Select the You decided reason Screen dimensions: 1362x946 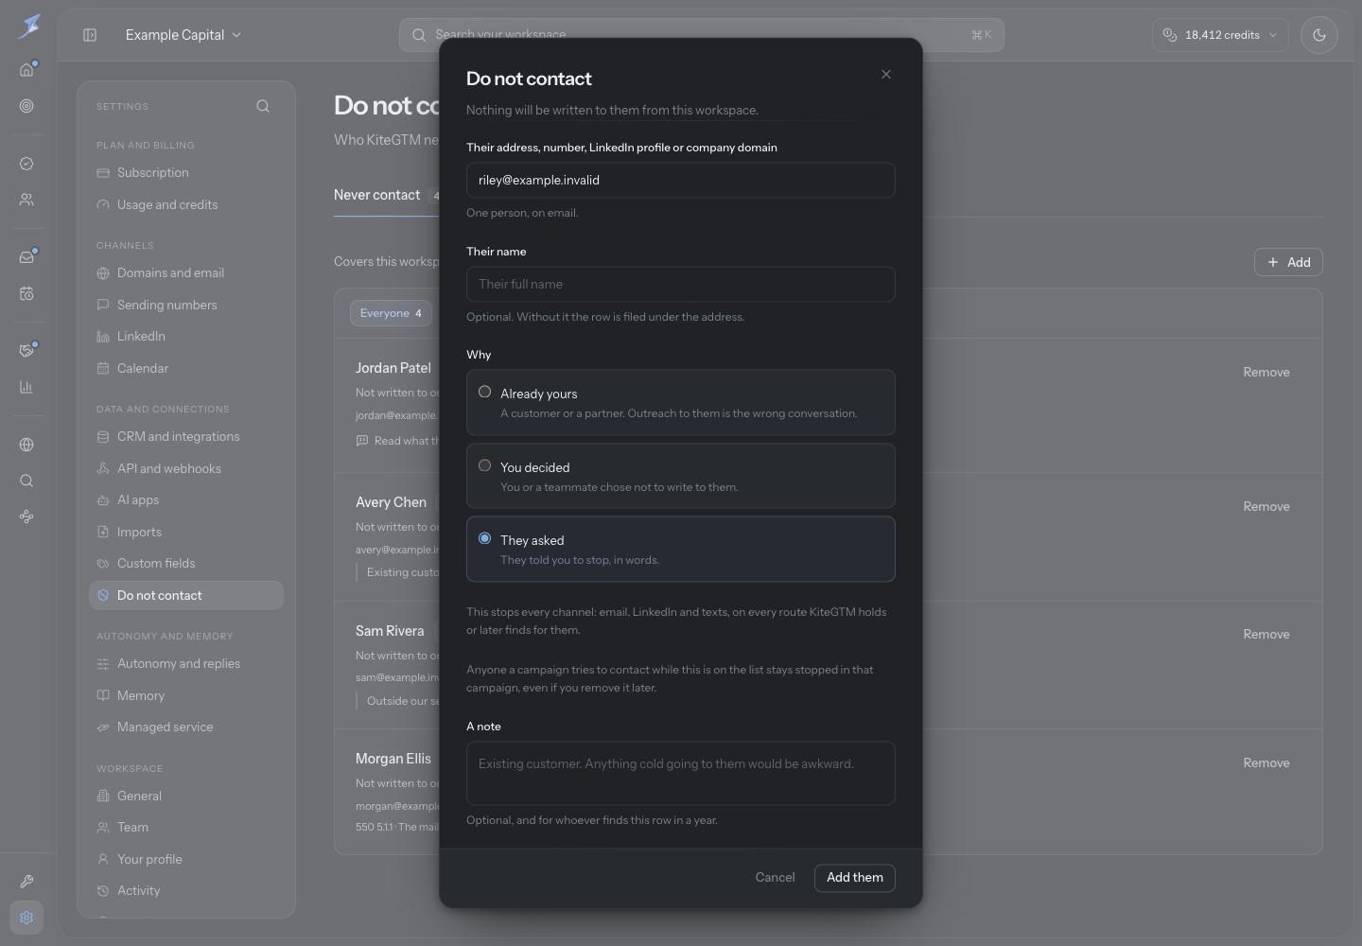681,476
